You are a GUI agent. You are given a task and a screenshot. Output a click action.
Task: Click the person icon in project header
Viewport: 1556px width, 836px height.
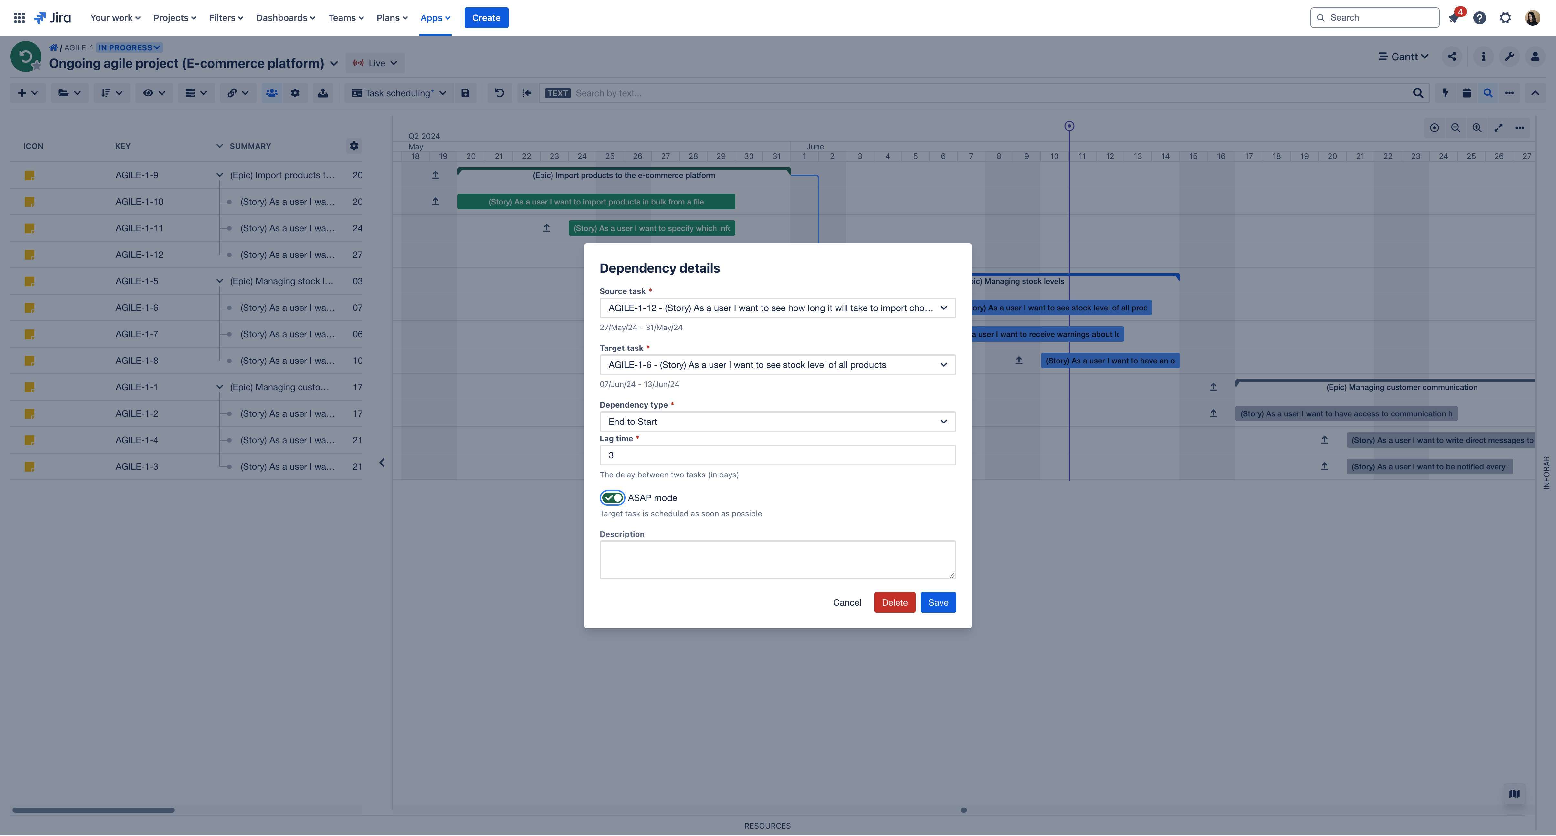pyautogui.click(x=1535, y=56)
